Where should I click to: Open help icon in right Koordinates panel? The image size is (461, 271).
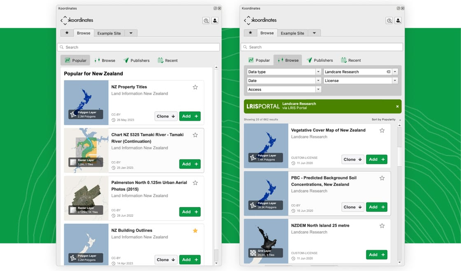click(389, 21)
